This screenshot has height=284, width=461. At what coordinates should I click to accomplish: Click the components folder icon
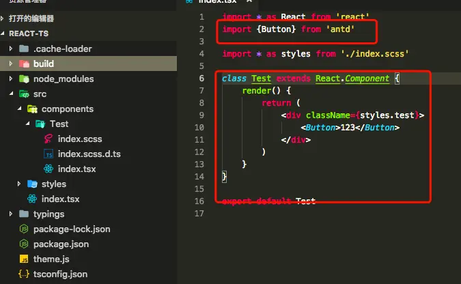[32, 109]
